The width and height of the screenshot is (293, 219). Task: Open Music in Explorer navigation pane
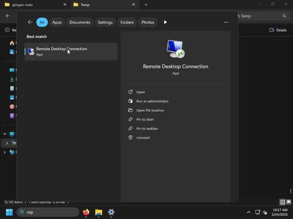click(12, 107)
